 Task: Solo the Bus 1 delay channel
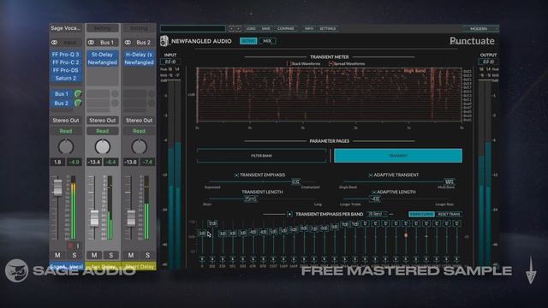coord(110,255)
